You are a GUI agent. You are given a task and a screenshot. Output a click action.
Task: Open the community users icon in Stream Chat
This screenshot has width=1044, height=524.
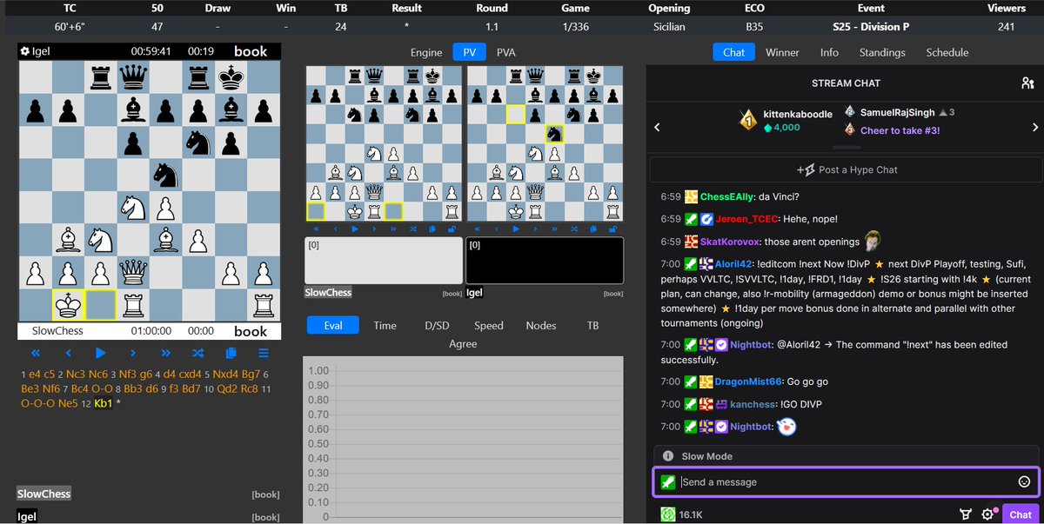coord(1027,83)
